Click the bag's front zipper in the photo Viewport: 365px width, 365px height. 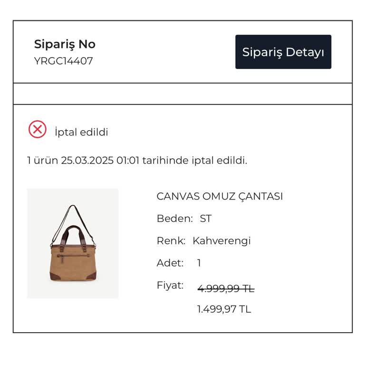click(72, 256)
